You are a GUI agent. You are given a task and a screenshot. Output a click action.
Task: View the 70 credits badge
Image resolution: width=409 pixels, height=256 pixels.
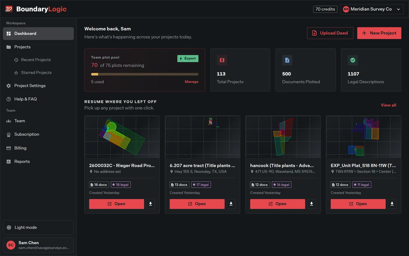click(x=325, y=9)
